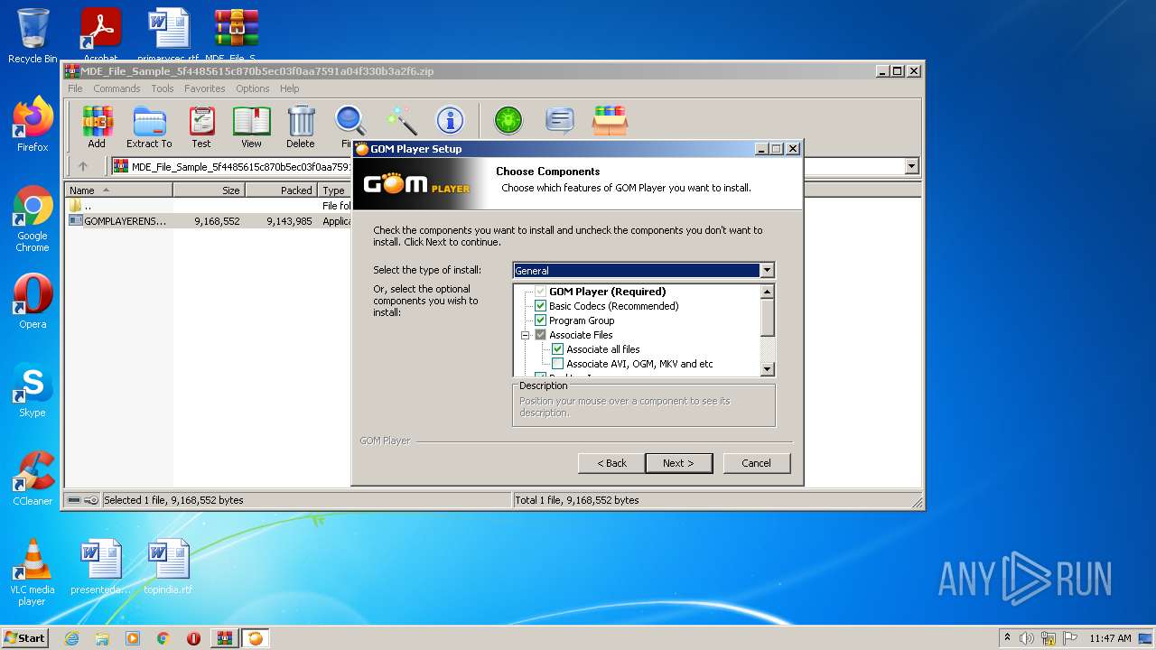The height and width of the screenshot is (650, 1156).
Task: Open the Tools menu
Action: (x=163, y=88)
